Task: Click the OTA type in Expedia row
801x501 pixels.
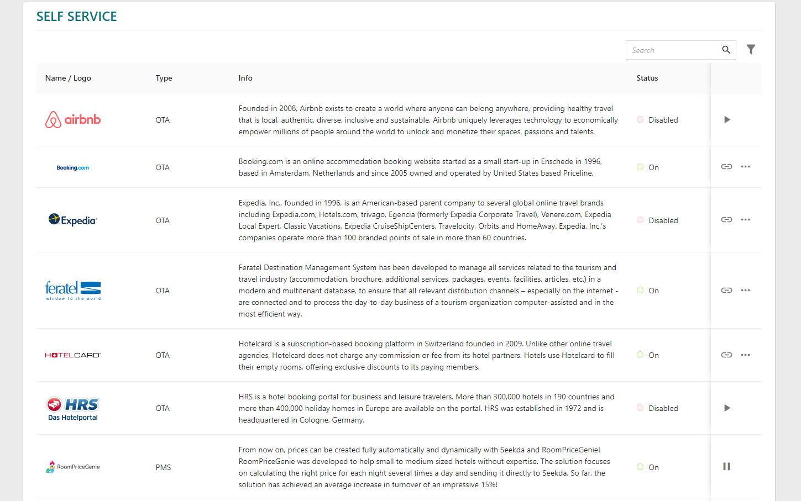Action: point(163,220)
